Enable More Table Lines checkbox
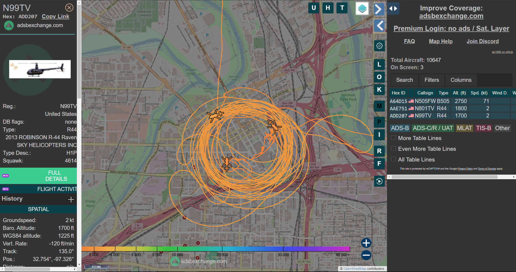516x272 pixels. 393,138
